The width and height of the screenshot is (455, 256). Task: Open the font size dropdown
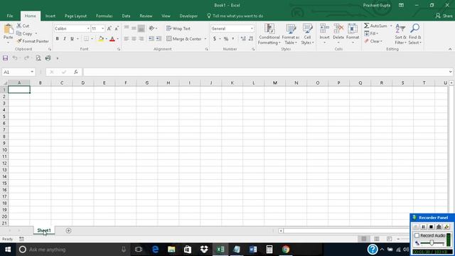coord(102,28)
